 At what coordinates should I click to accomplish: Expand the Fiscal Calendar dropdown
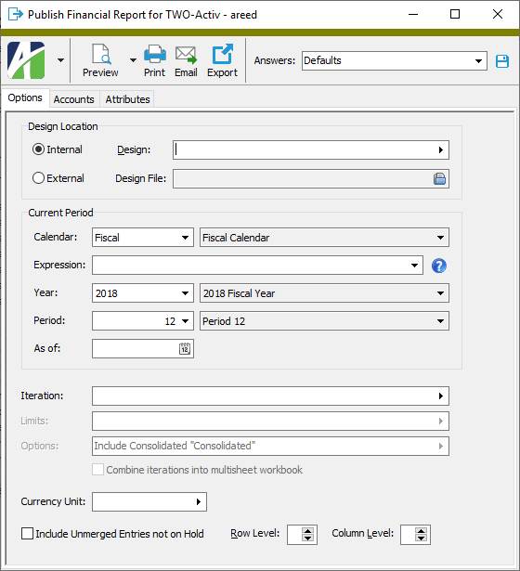point(324,238)
